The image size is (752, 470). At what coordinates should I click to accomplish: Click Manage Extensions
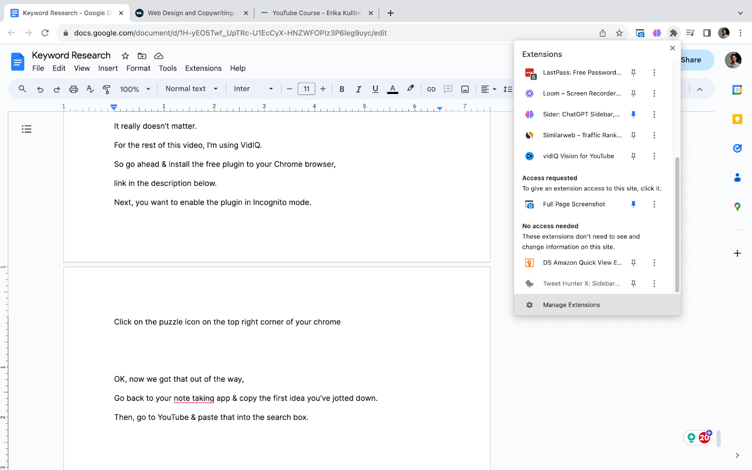pos(571,305)
